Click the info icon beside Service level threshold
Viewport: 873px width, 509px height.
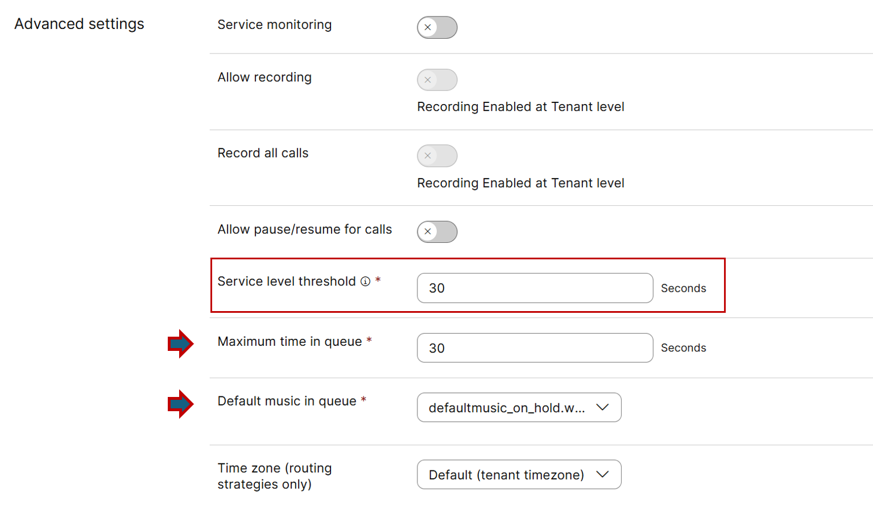365,282
